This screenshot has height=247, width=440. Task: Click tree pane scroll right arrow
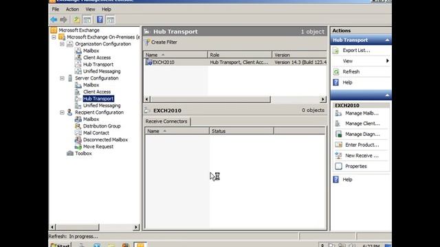(136, 227)
